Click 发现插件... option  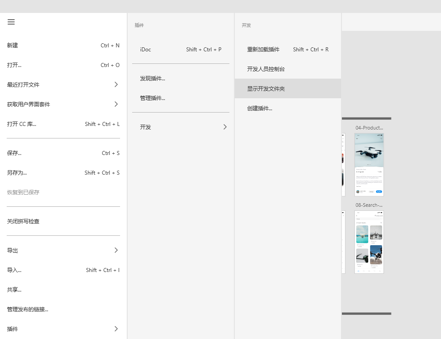(x=153, y=79)
